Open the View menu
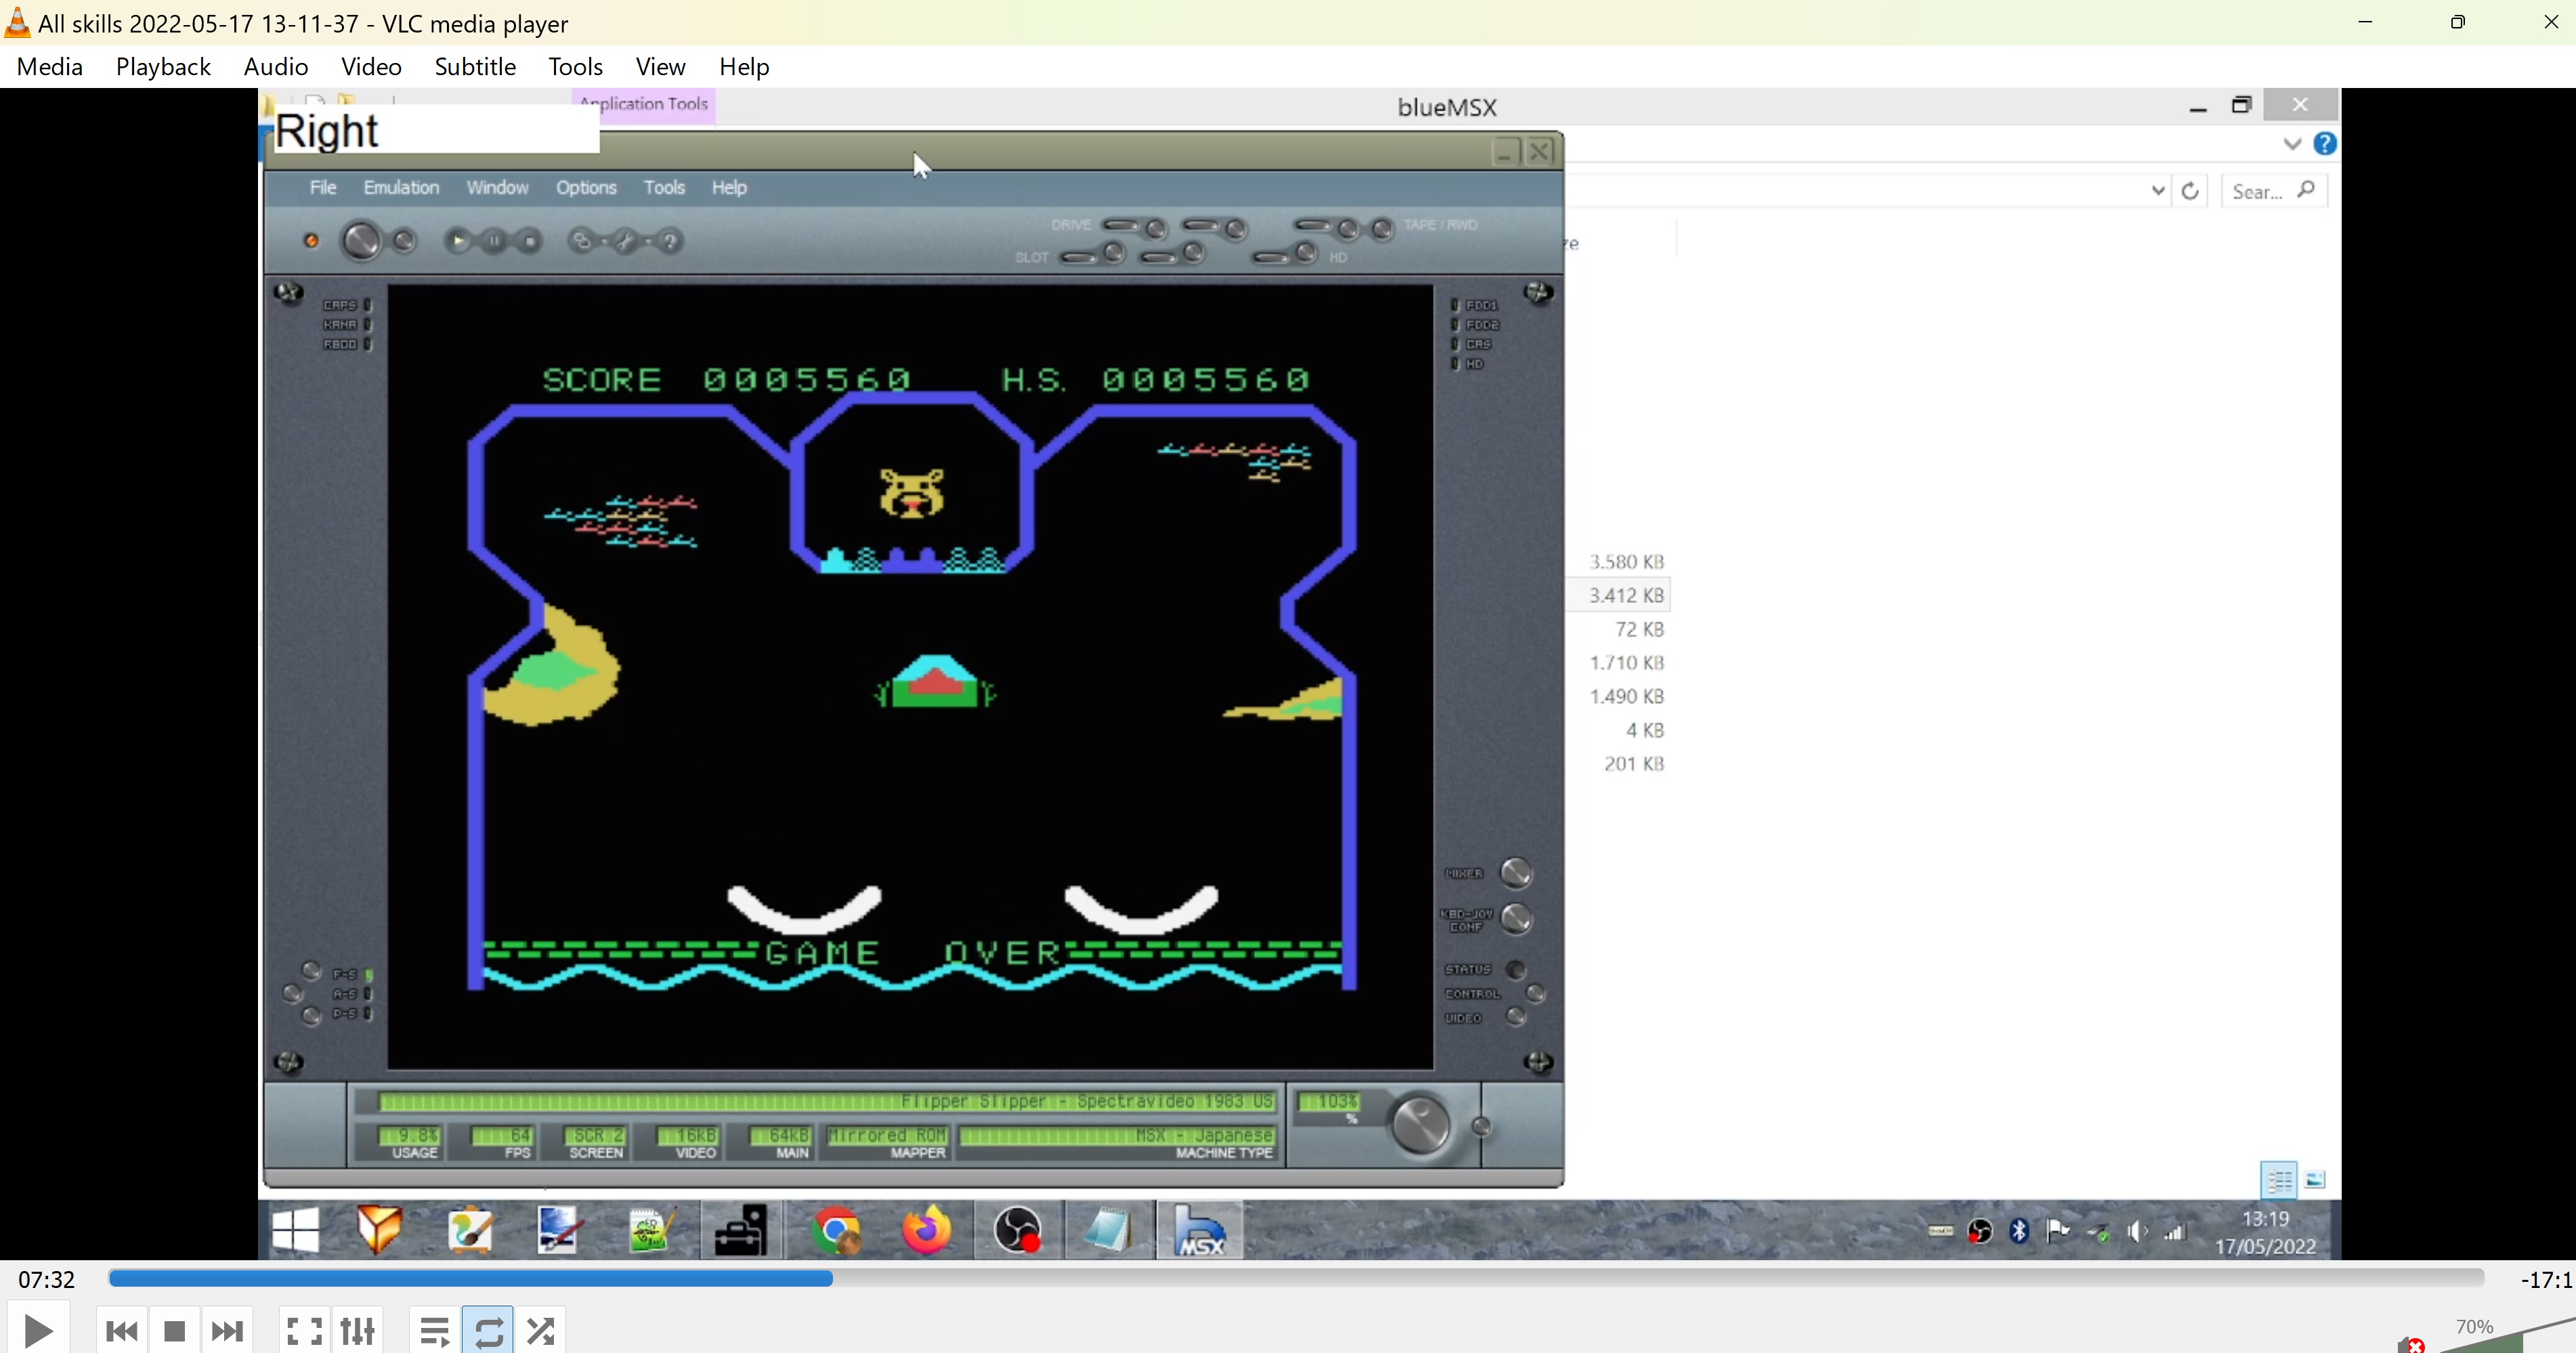The width and height of the screenshot is (2576, 1353). click(660, 67)
